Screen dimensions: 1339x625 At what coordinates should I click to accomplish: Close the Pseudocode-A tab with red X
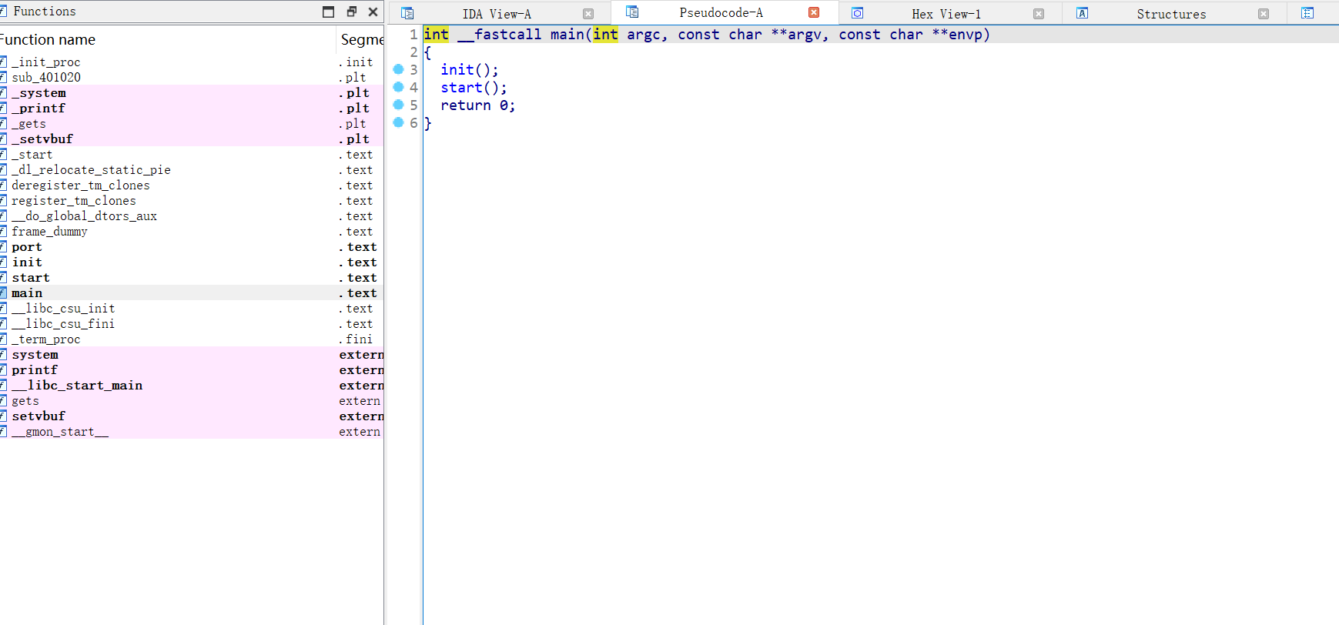click(x=814, y=12)
